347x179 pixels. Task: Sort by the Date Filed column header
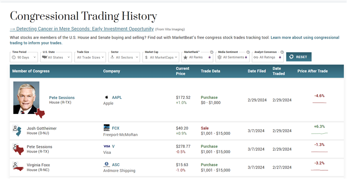(x=257, y=71)
